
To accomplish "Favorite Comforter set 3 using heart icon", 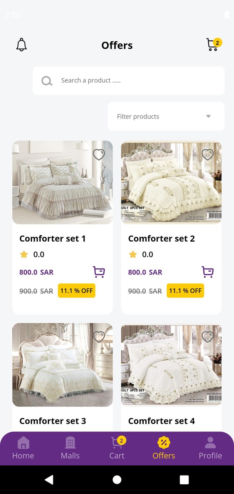I will coord(99,337).
